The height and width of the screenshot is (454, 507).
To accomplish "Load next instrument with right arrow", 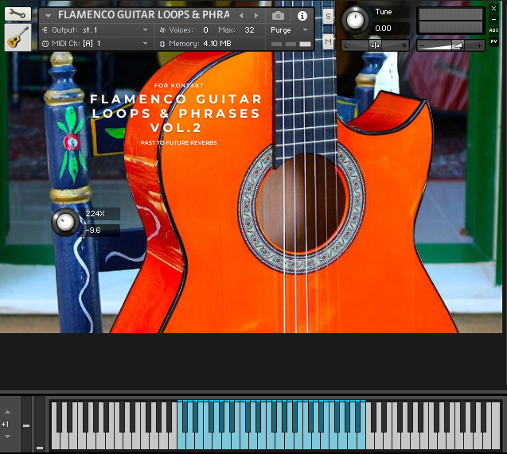I will tap(255, 15).
